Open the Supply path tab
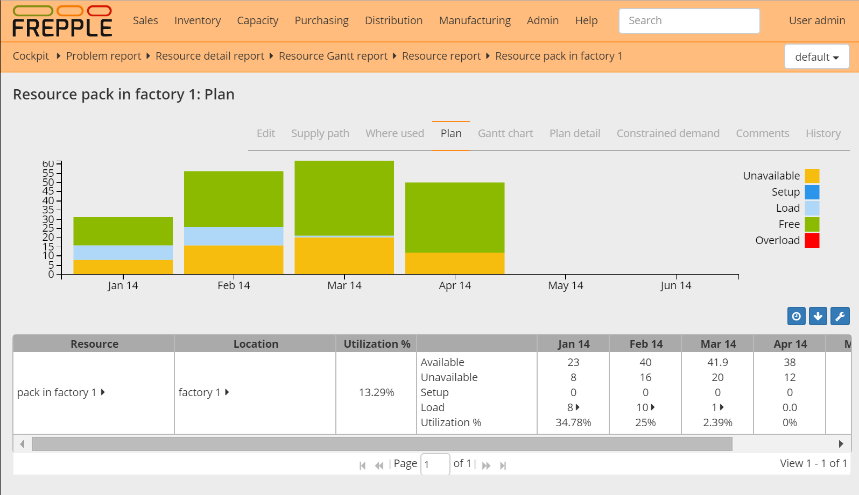The height and width of the screenshot is (495, 859). [320, 133]
